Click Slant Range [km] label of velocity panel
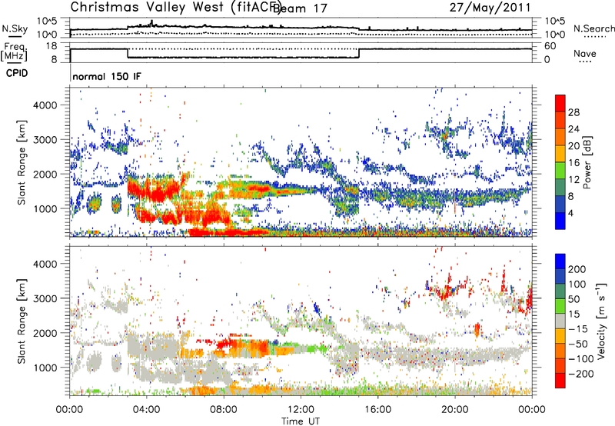This screenshot has height=426, width=615. click(22, 321)
